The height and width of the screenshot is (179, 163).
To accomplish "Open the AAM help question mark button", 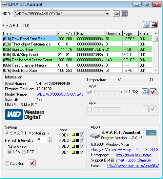I will [145, 92].
